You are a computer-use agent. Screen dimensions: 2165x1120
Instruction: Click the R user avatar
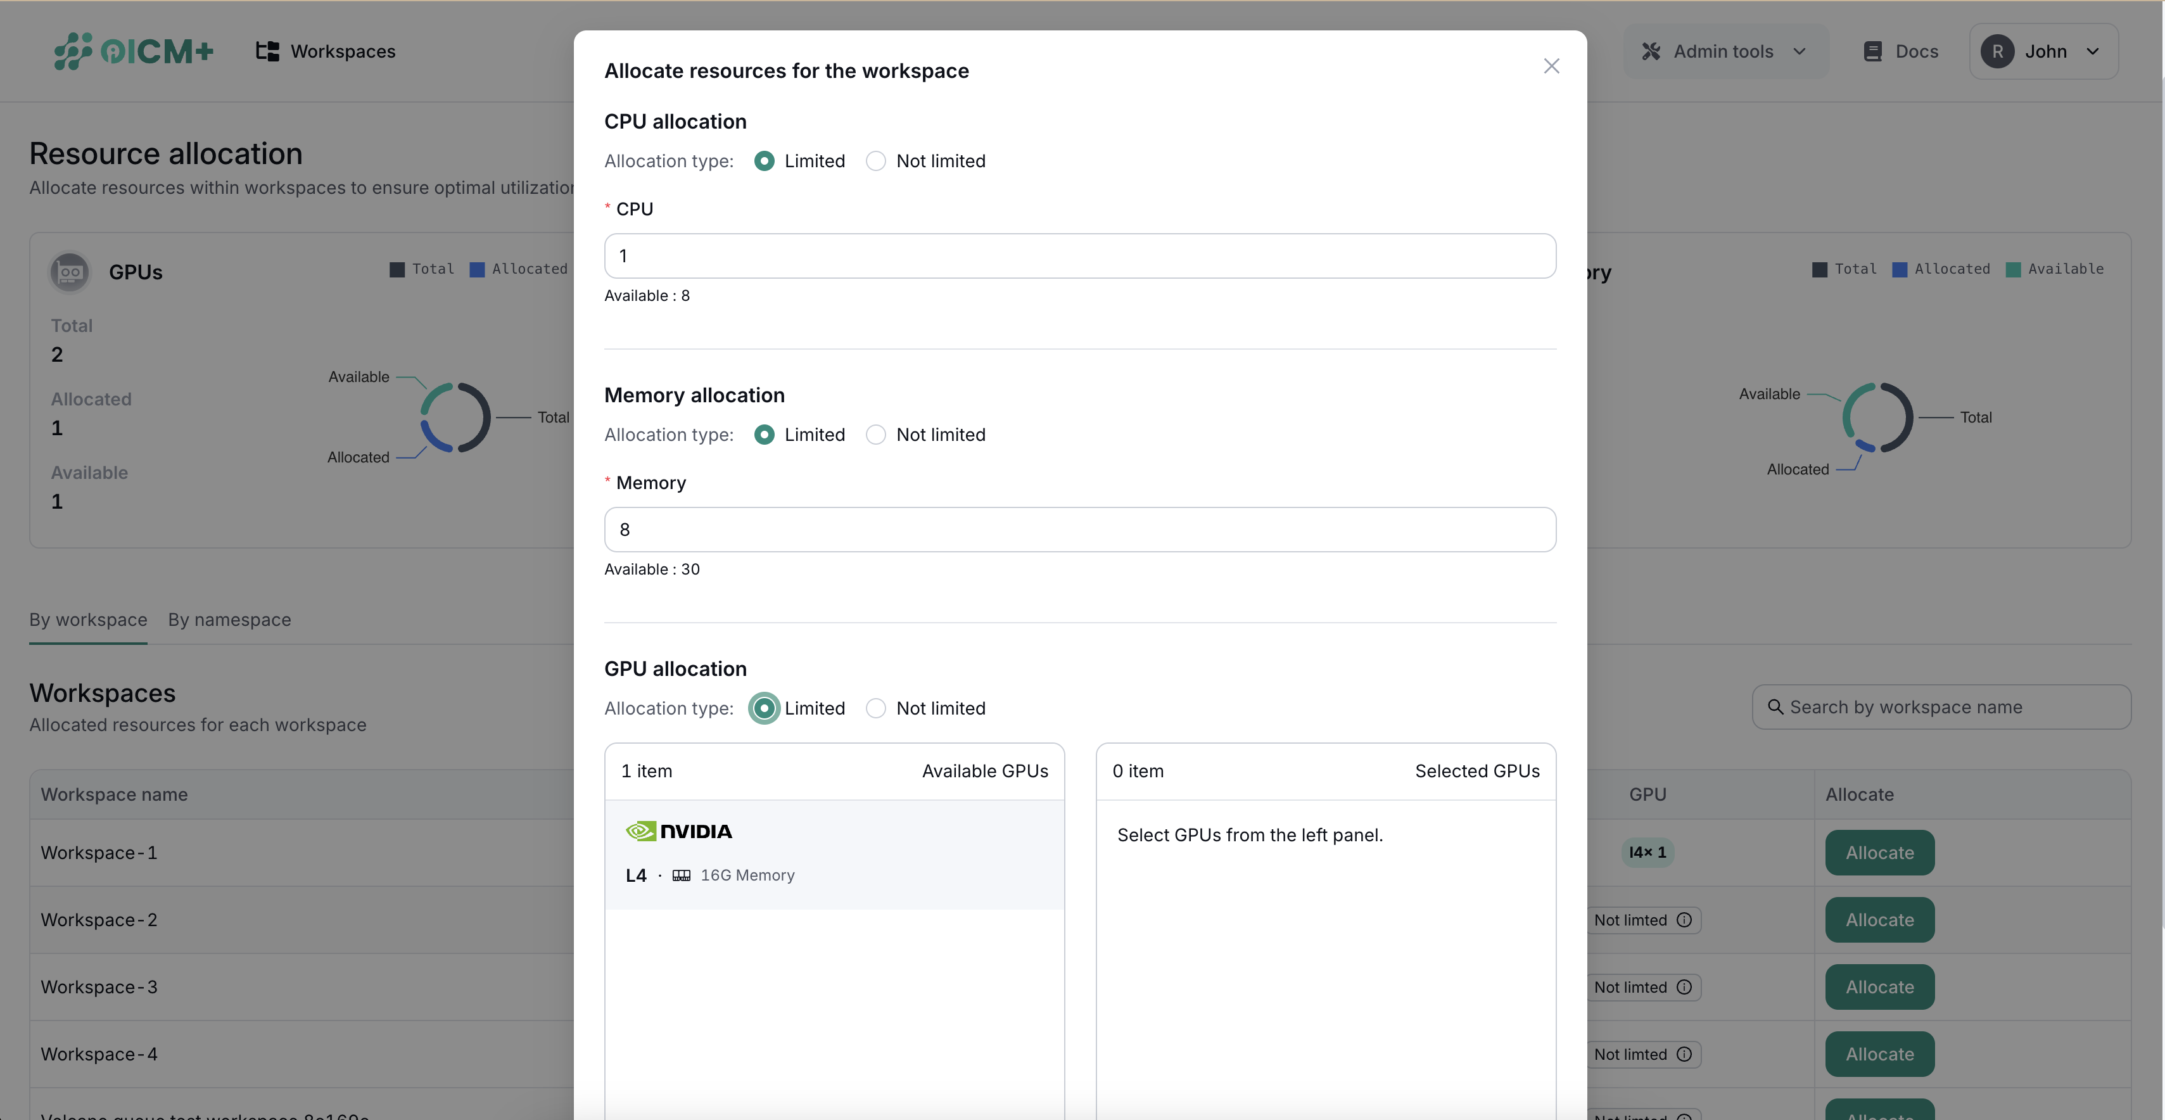1998,51
